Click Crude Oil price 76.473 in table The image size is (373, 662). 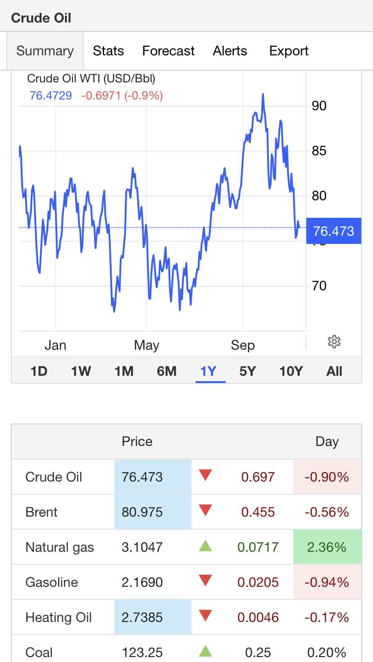pyautogui.click(x=142, y=477)
